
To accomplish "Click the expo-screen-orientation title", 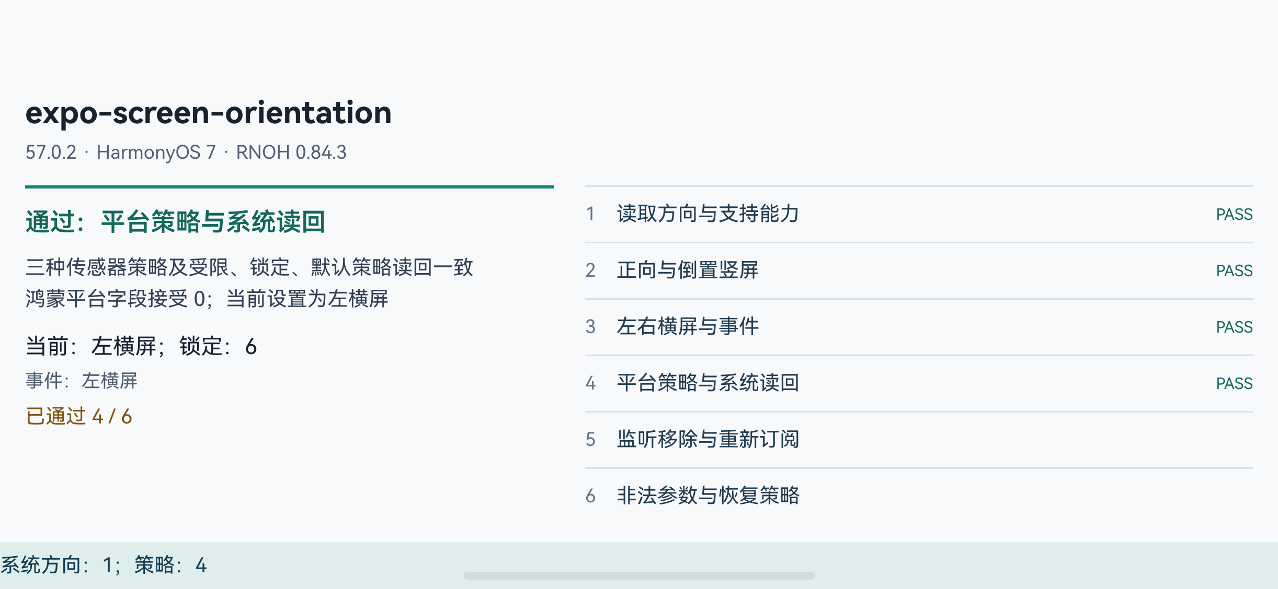I will click(208, 113).
